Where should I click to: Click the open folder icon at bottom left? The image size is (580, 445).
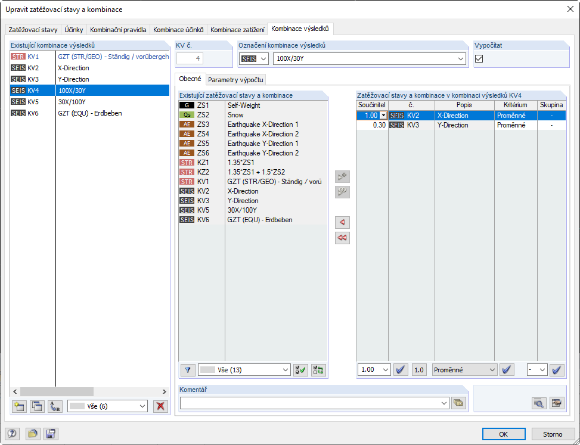[x=33, y=434]
